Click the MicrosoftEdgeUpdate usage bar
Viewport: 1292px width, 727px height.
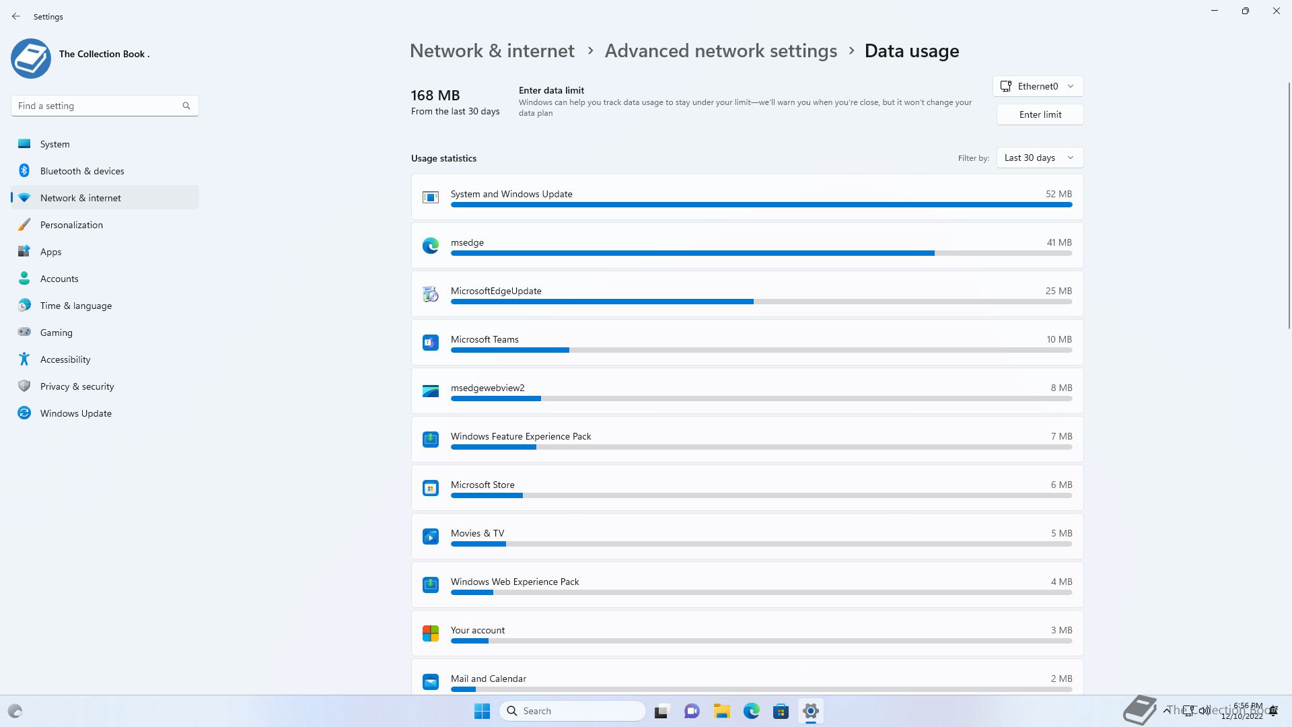point(761,302)
